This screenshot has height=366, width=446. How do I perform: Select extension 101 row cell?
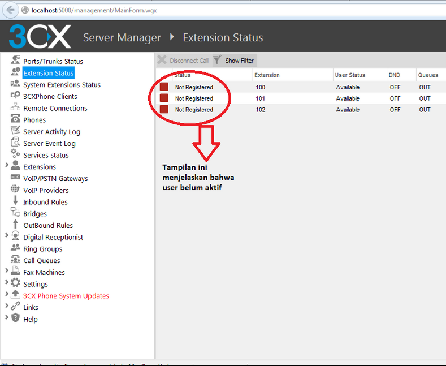pyautogui.click(x=260, y=98)
